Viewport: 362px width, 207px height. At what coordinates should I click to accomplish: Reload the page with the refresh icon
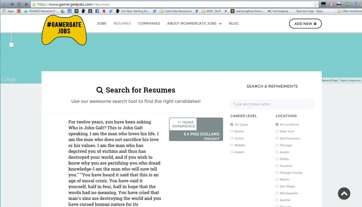pos(19,4)
